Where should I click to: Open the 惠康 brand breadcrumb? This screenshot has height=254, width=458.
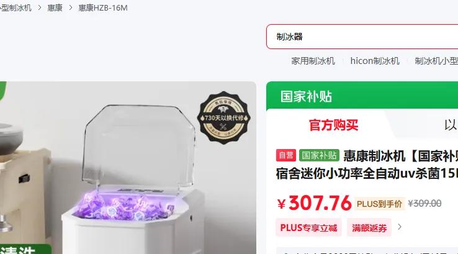pos(55,7)
